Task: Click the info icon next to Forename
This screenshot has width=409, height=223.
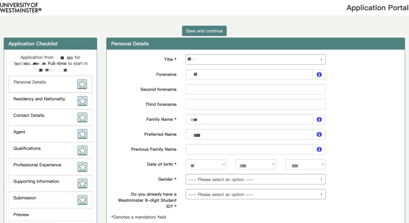Action: 319,75
